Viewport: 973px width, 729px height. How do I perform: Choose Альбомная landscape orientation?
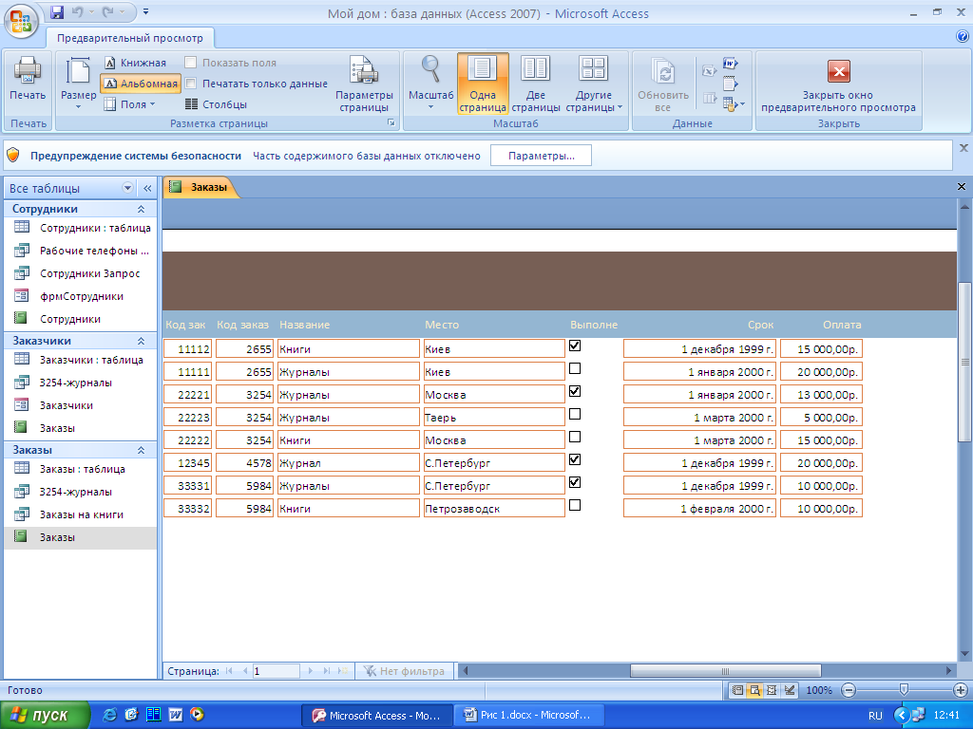click(141, 84)
